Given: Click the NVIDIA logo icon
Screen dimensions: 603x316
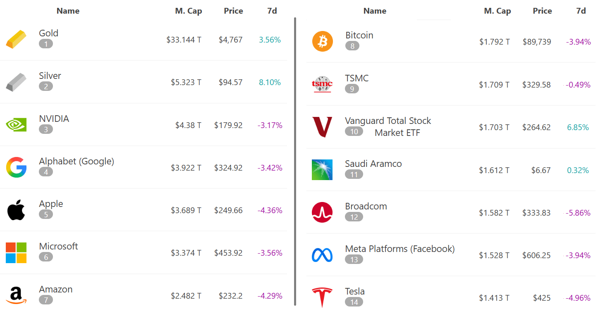Looking at the screenshot, I should click(16, 125).
